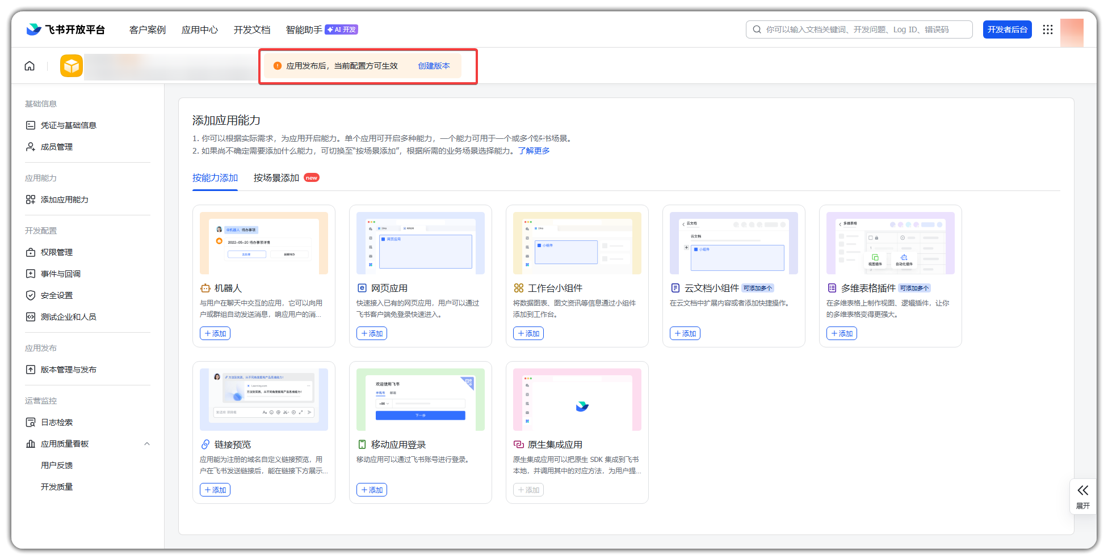Image resolution: width=1108 pixels, height=560 pixels.
Task: Add the 机器人 capability
Action: point(215,333)
